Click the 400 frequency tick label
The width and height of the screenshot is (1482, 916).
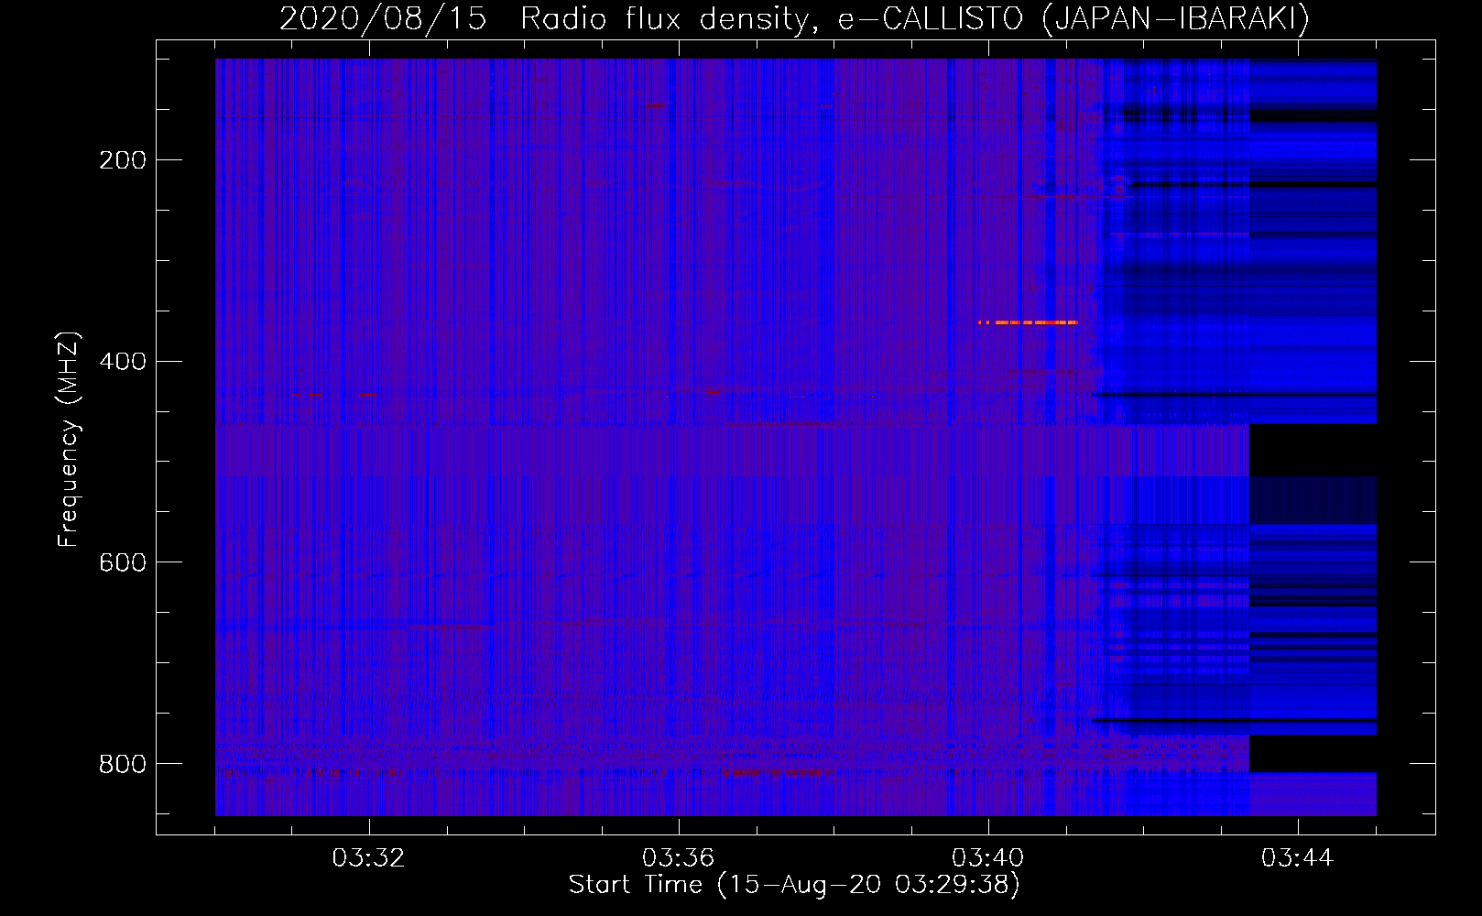(x=123, y=362)
